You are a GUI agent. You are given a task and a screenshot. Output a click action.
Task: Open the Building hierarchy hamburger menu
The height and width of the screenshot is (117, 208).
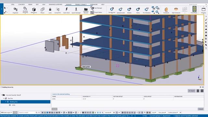coord(202,91)
